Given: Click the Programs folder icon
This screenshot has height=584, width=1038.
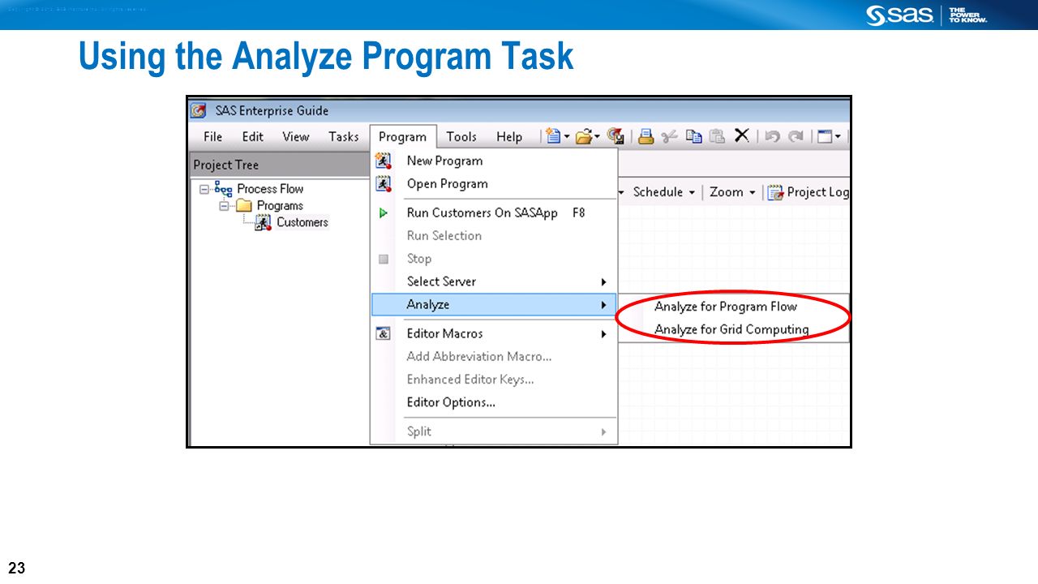Looking at the screenshot, I should coord(245,205).
